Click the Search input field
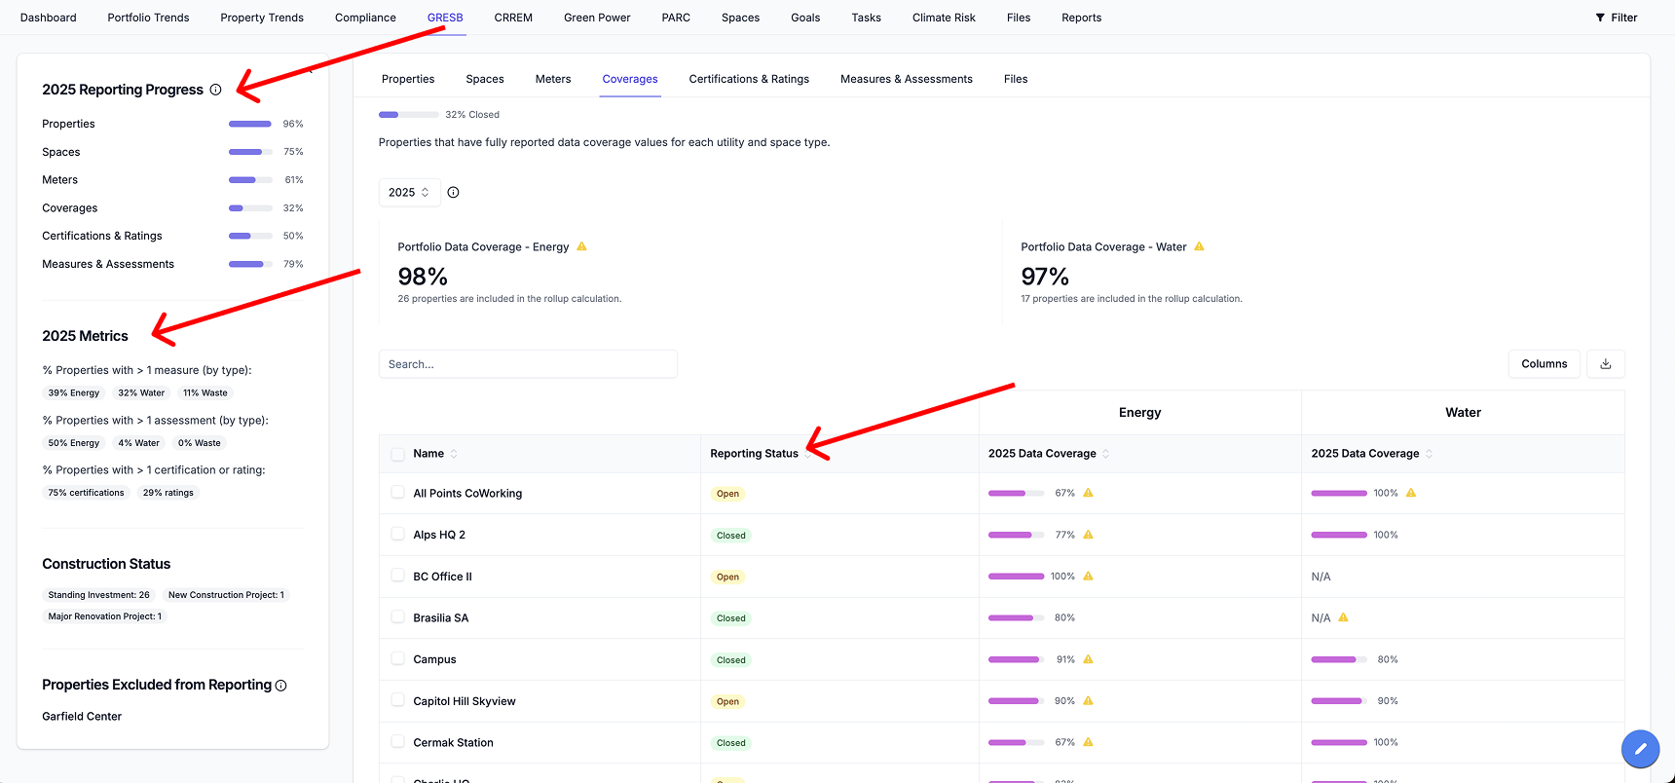 coord(528,364)
